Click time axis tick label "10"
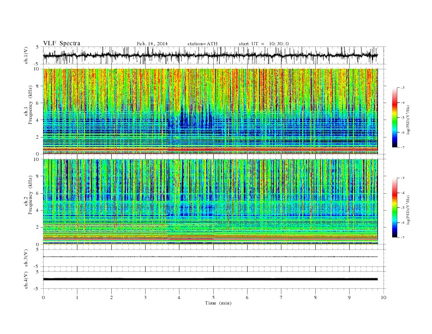 pyautogui.click(x=383, y=297)
